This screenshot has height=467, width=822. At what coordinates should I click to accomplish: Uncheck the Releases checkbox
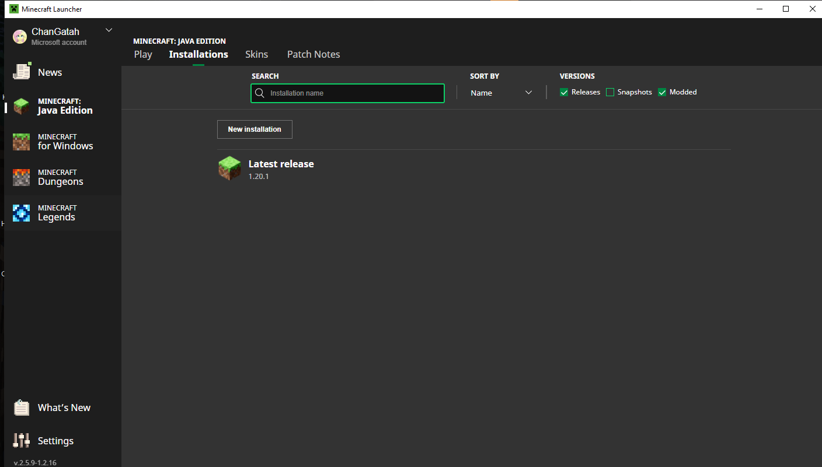(x=564, y=92)
